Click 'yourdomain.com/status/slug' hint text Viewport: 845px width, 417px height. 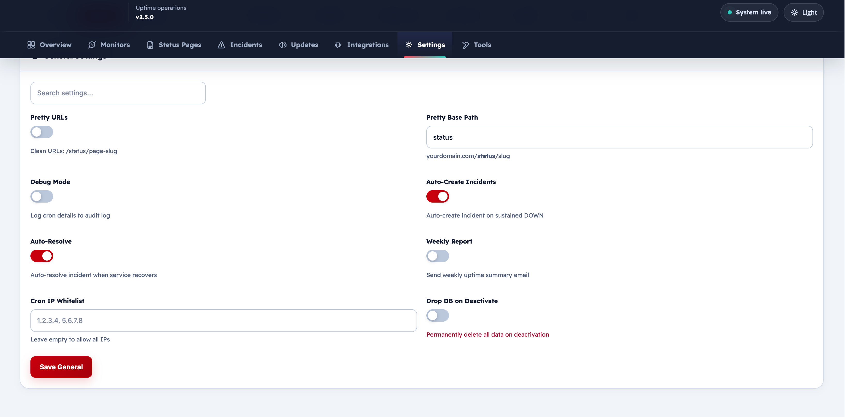point(468,156)
